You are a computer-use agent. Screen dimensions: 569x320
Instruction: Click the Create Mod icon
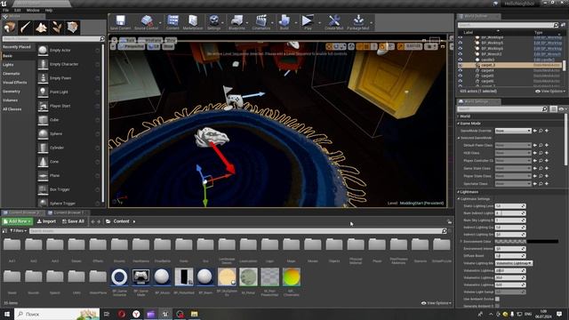[x=334, y=20]
